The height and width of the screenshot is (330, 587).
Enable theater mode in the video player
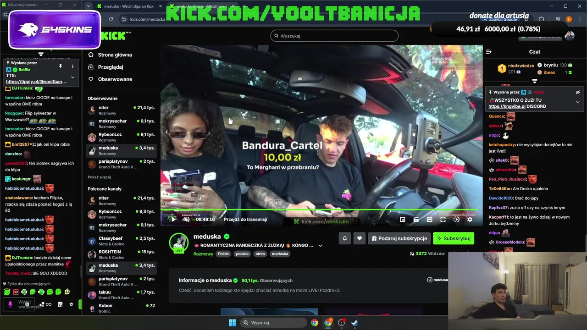point(429,220)
